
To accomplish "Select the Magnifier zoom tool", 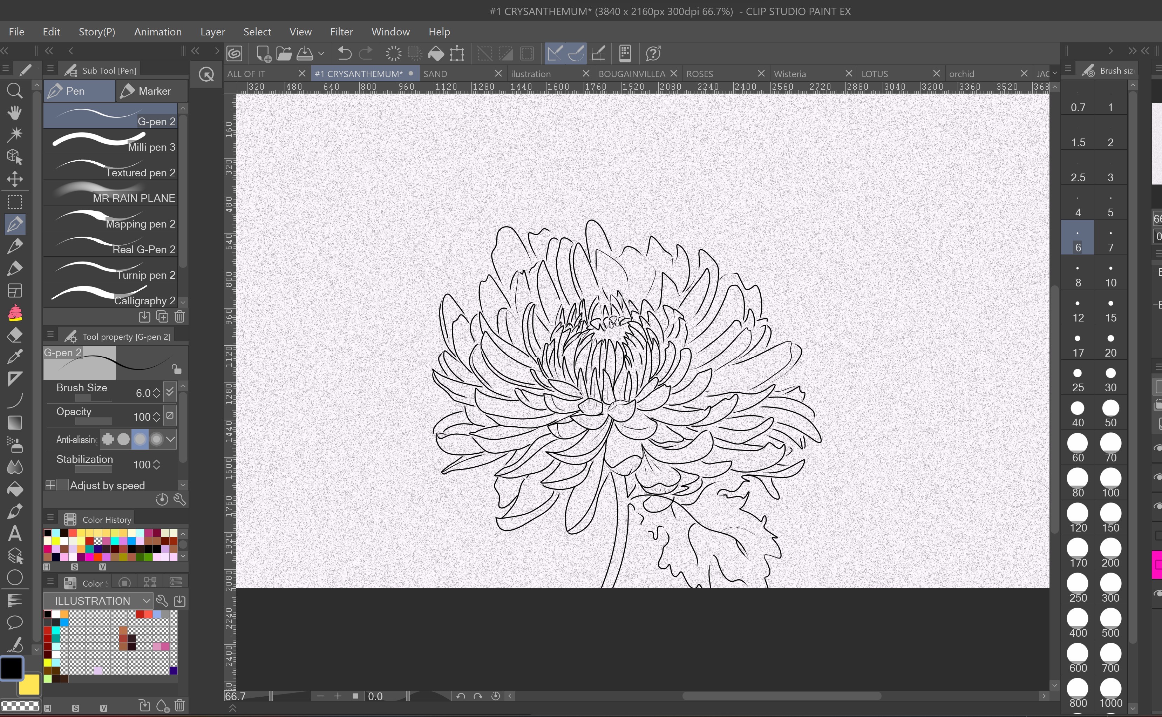I will click(15, 90).
